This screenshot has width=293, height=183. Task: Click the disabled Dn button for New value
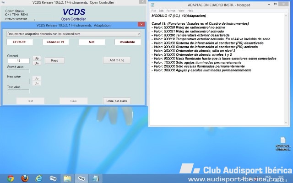coord(37,83)
